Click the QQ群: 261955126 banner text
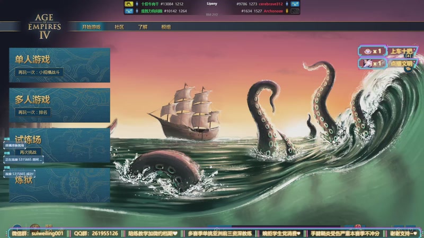 tap(96, 233)
